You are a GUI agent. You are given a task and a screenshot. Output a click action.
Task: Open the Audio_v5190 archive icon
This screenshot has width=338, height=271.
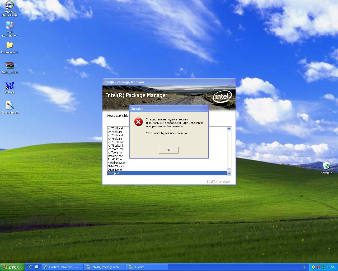point(10,68)
